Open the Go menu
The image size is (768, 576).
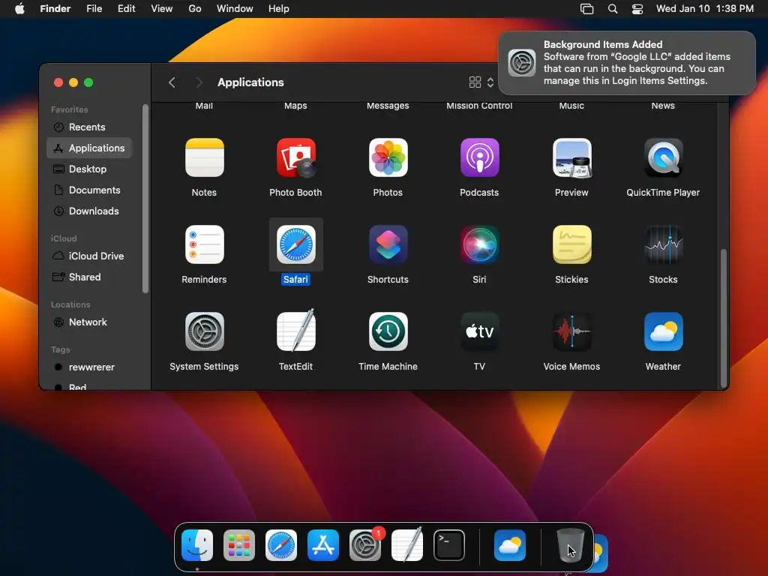pyautogui.click(x=195, y=9)
